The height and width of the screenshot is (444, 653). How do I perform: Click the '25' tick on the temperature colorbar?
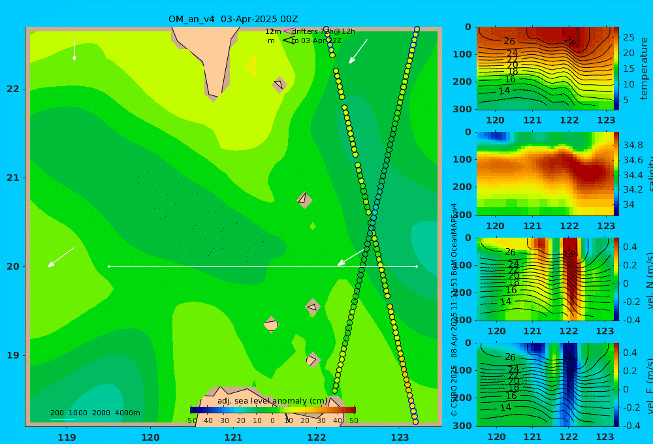[x=629, y=37]
